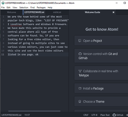This screenshot has height=117, width=128.
Task: Minimize the Atom window
Action: (117, 3)
